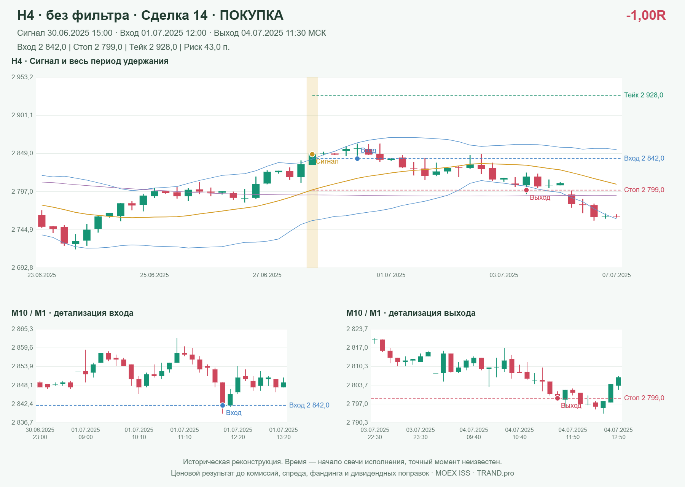Click the '01.07.2025 12:20' axis label

[238, 433]
